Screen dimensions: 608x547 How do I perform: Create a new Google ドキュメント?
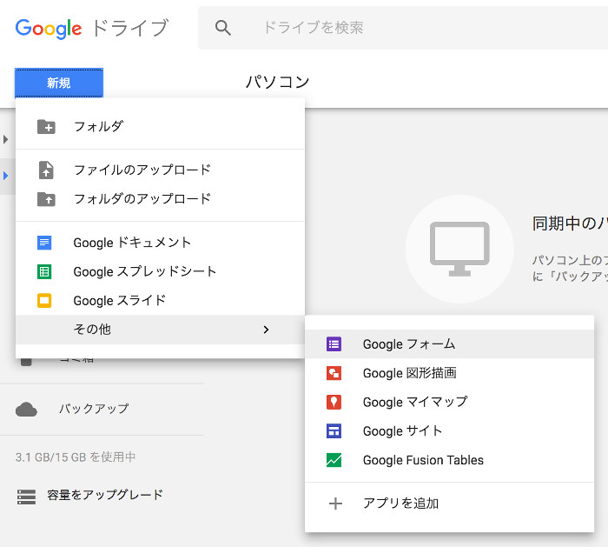click(160, 243)
